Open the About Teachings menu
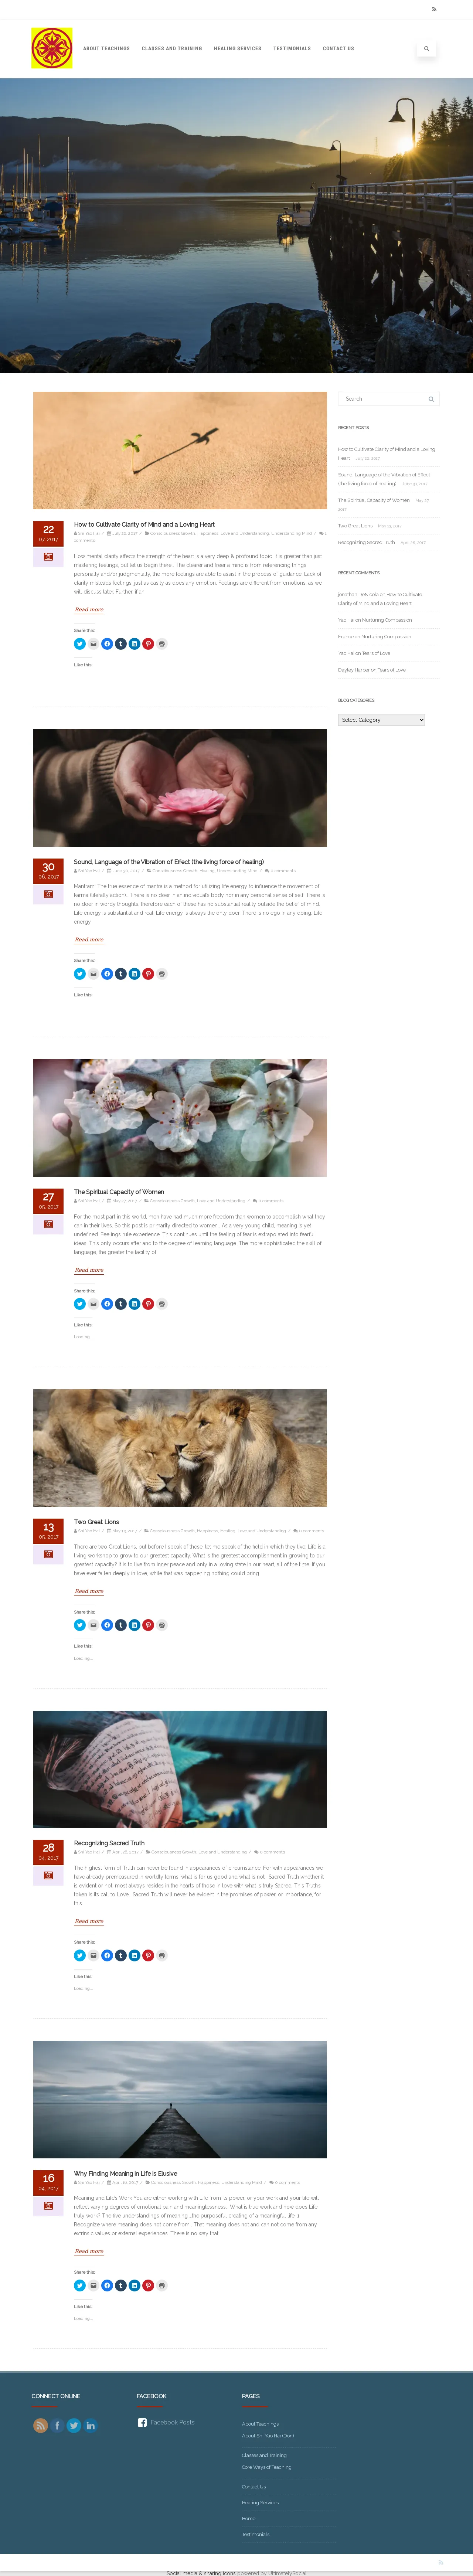Screen dimensions: 473x2576 [x=106, y=48]
